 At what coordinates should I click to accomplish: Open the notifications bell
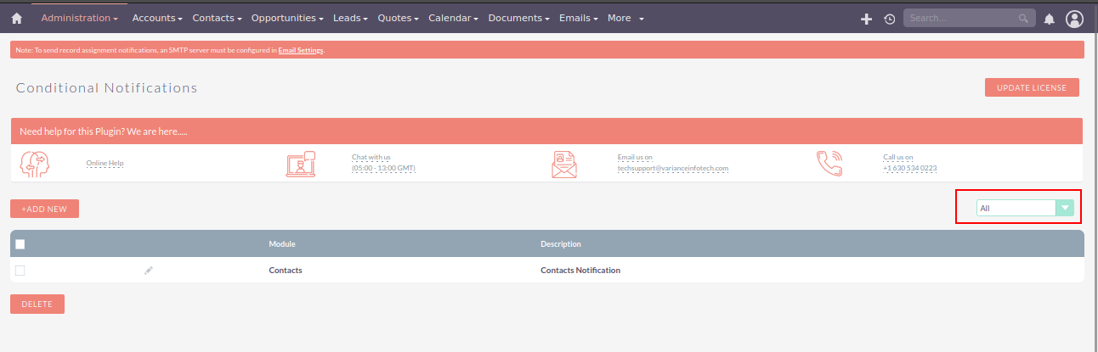(1050, 19)
